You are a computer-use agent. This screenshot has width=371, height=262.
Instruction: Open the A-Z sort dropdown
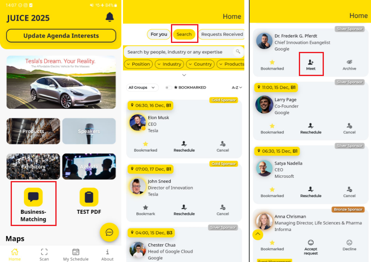[x=237, y=87]
